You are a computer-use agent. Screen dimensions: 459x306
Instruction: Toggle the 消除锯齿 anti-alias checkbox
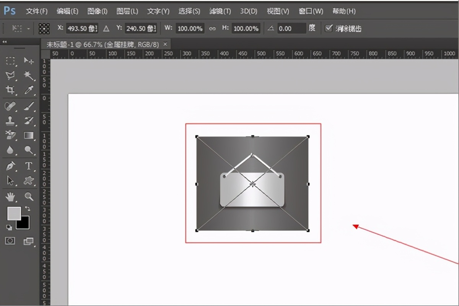pyautogui.click(x=328, y=28)
